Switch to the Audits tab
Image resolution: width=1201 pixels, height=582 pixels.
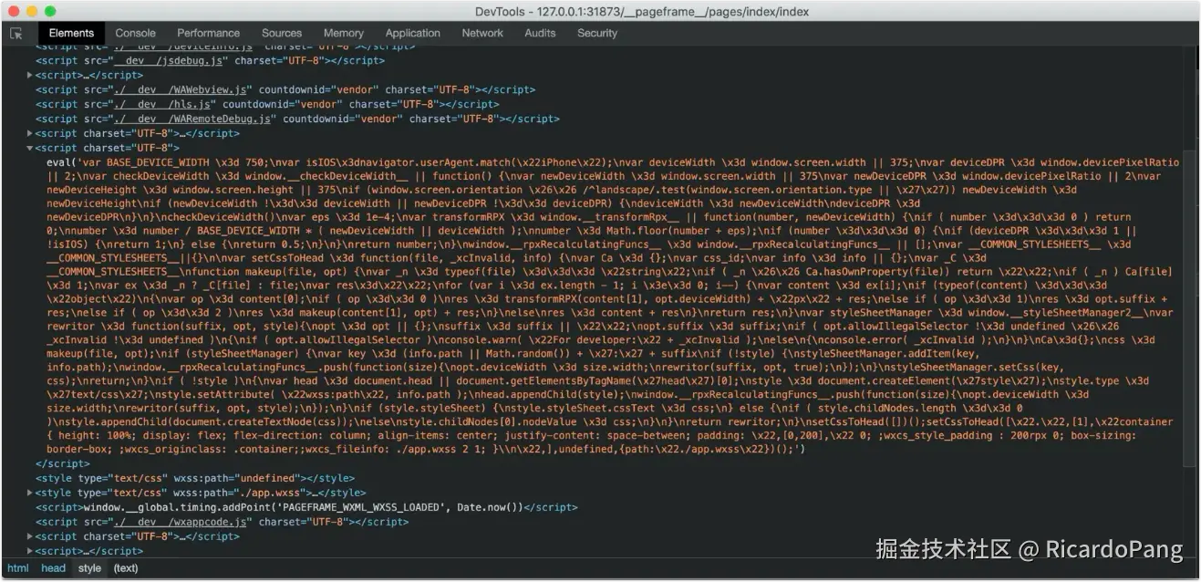[540, 33]
